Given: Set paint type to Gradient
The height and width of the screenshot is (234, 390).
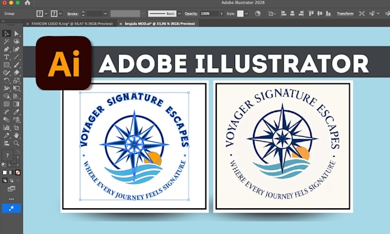Looking at the screenshot, I should (x=11, y=172).
